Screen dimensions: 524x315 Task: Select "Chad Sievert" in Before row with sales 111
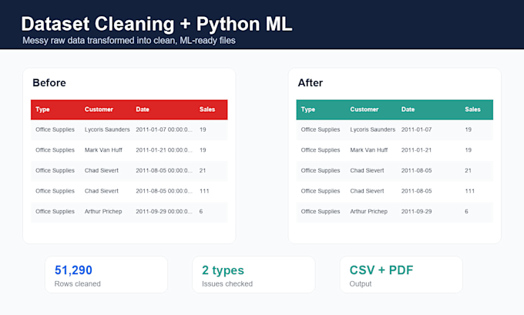pos(101,191)
